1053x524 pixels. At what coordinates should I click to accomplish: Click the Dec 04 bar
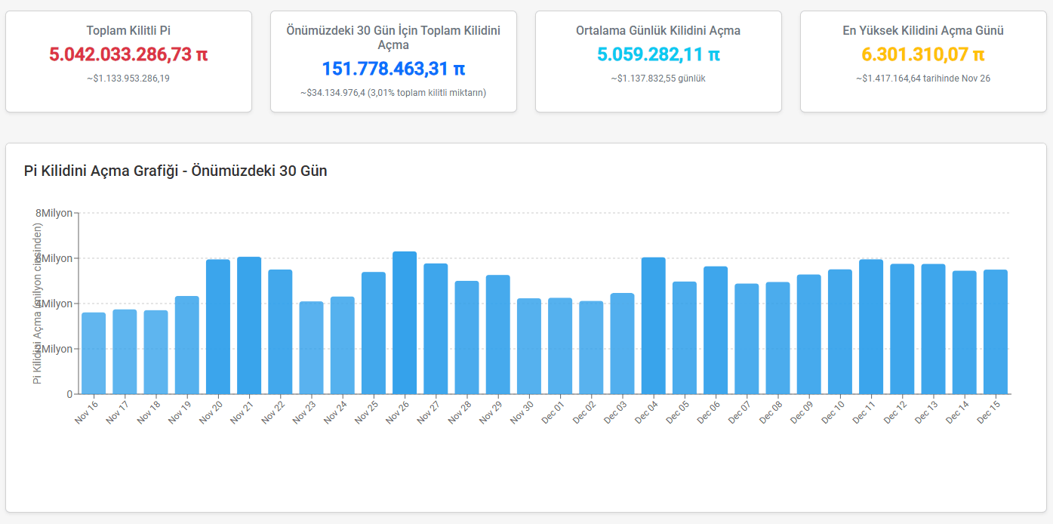coord(654,326)
